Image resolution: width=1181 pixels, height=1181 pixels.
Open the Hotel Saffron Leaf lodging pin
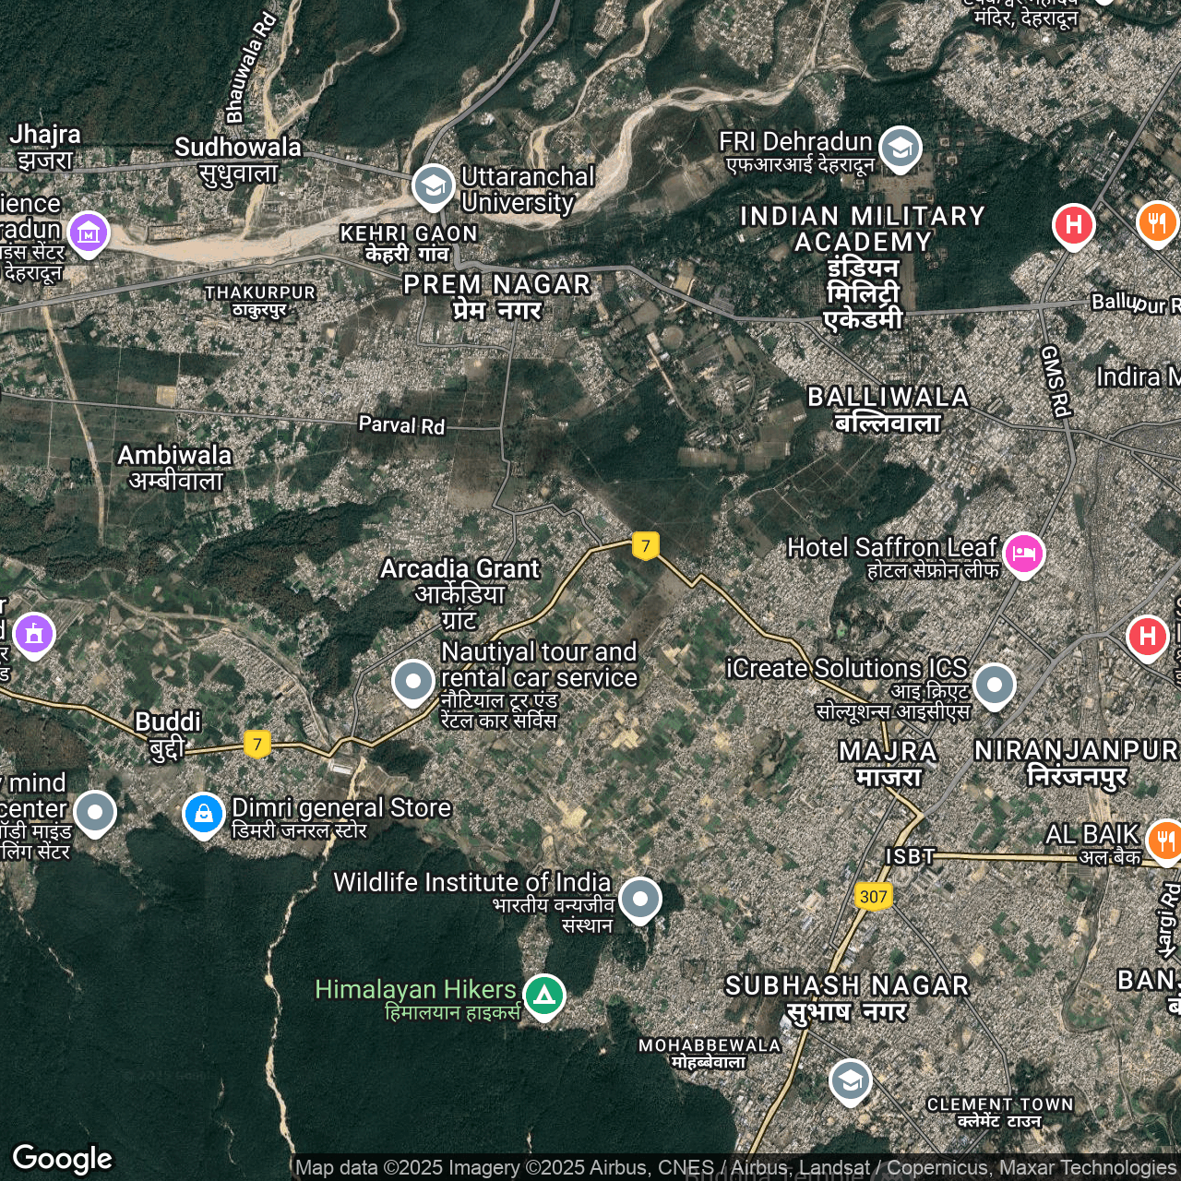(1023, 554)
